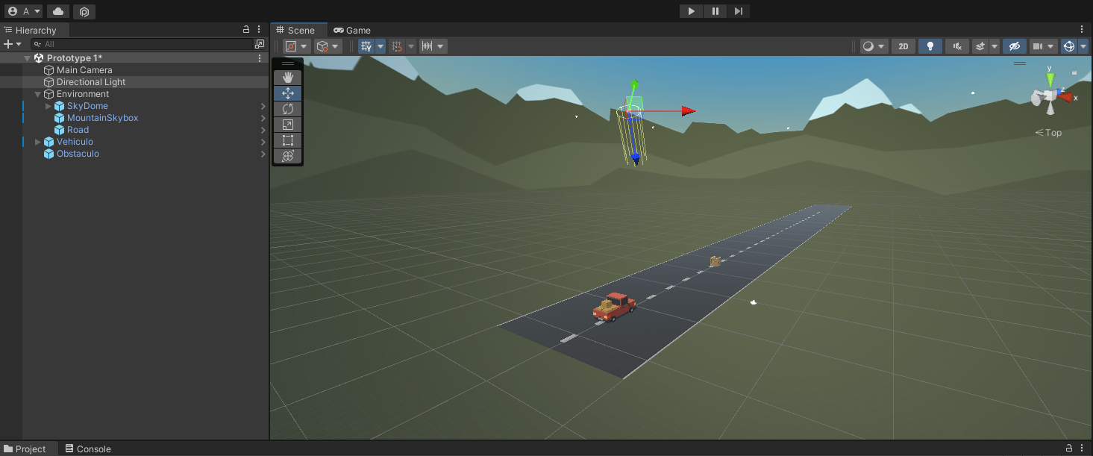Select the combined Transform tool
Viewport: 1093px width, 456px height.
coord(288,156)
